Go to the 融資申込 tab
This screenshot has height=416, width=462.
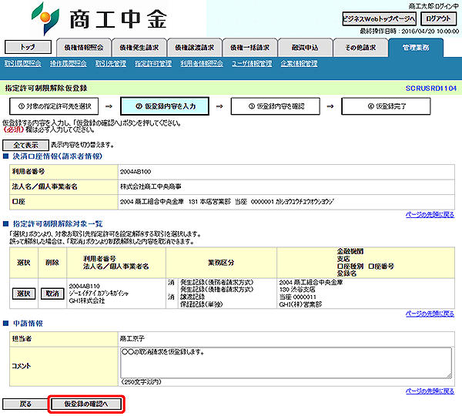[305, 48]
